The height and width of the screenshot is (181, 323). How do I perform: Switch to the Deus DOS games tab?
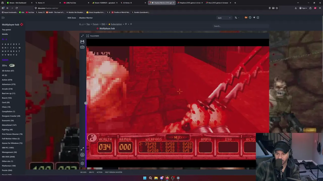[218, 3]
